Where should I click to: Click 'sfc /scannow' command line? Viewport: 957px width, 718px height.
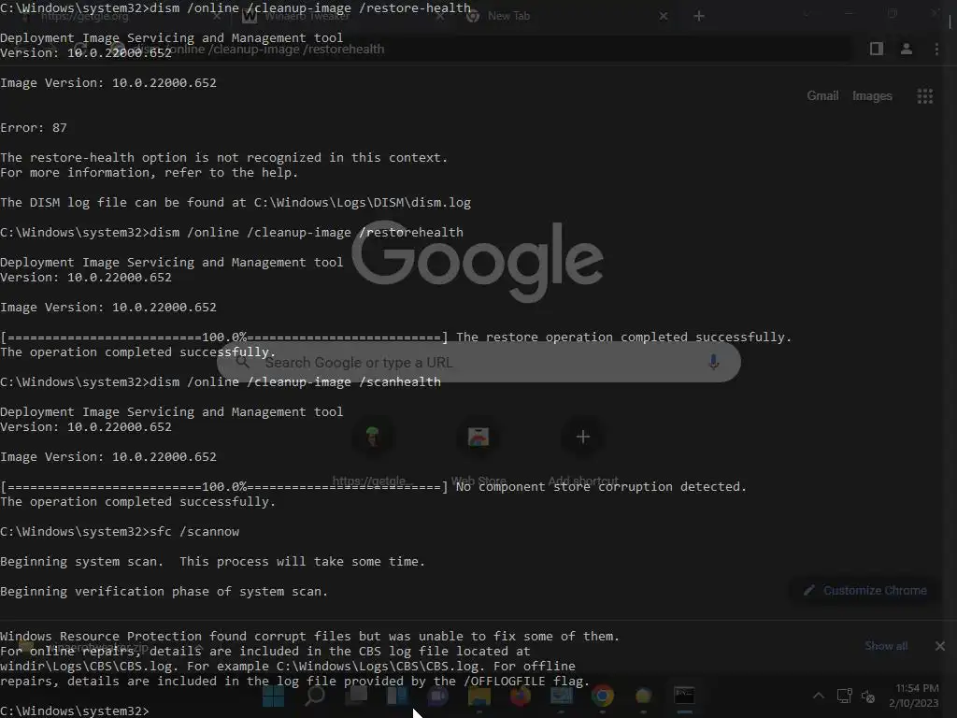[x=194, y=532]
